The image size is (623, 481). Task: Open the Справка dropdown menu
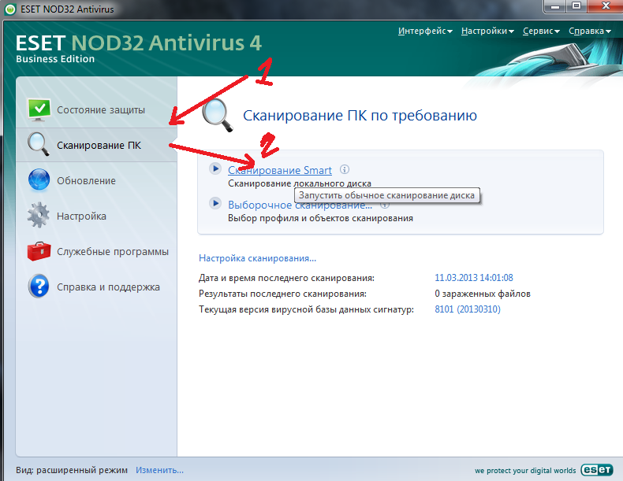[590, 31]
